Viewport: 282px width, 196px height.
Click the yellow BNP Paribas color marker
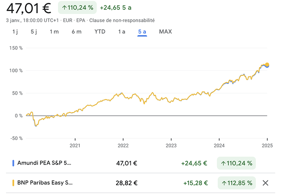13,183
